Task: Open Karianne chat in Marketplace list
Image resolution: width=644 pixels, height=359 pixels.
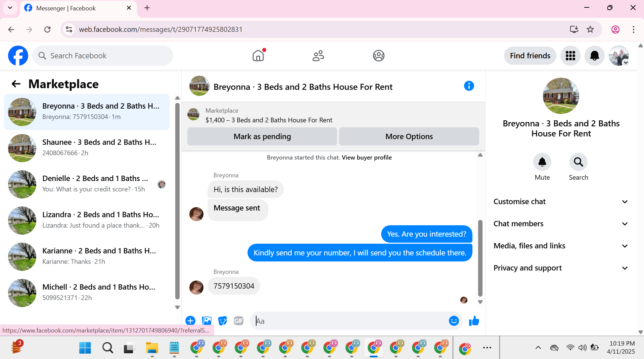Action: [x=87, y=256]
